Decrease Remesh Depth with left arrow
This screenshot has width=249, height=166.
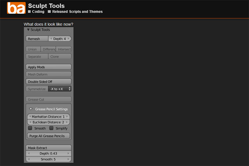(51, 39)
